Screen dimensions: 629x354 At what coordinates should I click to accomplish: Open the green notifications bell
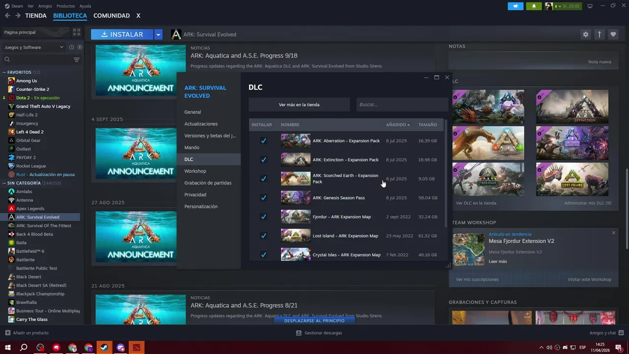pos(534,6)
